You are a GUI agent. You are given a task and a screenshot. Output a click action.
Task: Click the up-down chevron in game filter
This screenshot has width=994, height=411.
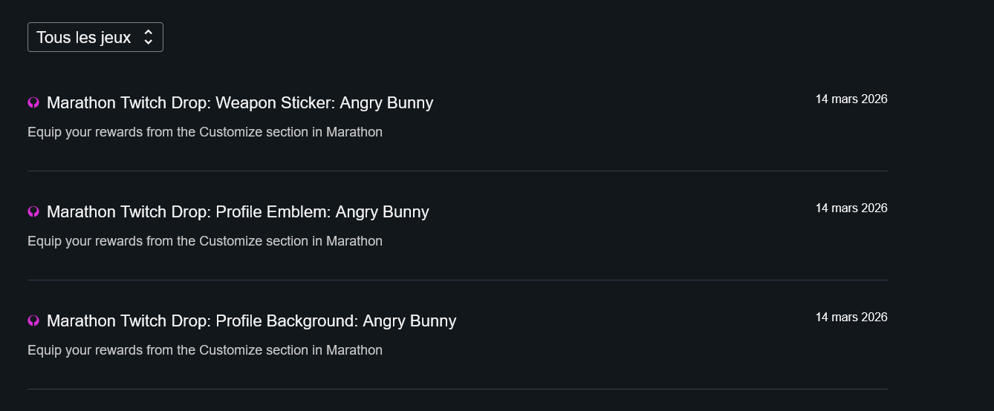point(149,37)
